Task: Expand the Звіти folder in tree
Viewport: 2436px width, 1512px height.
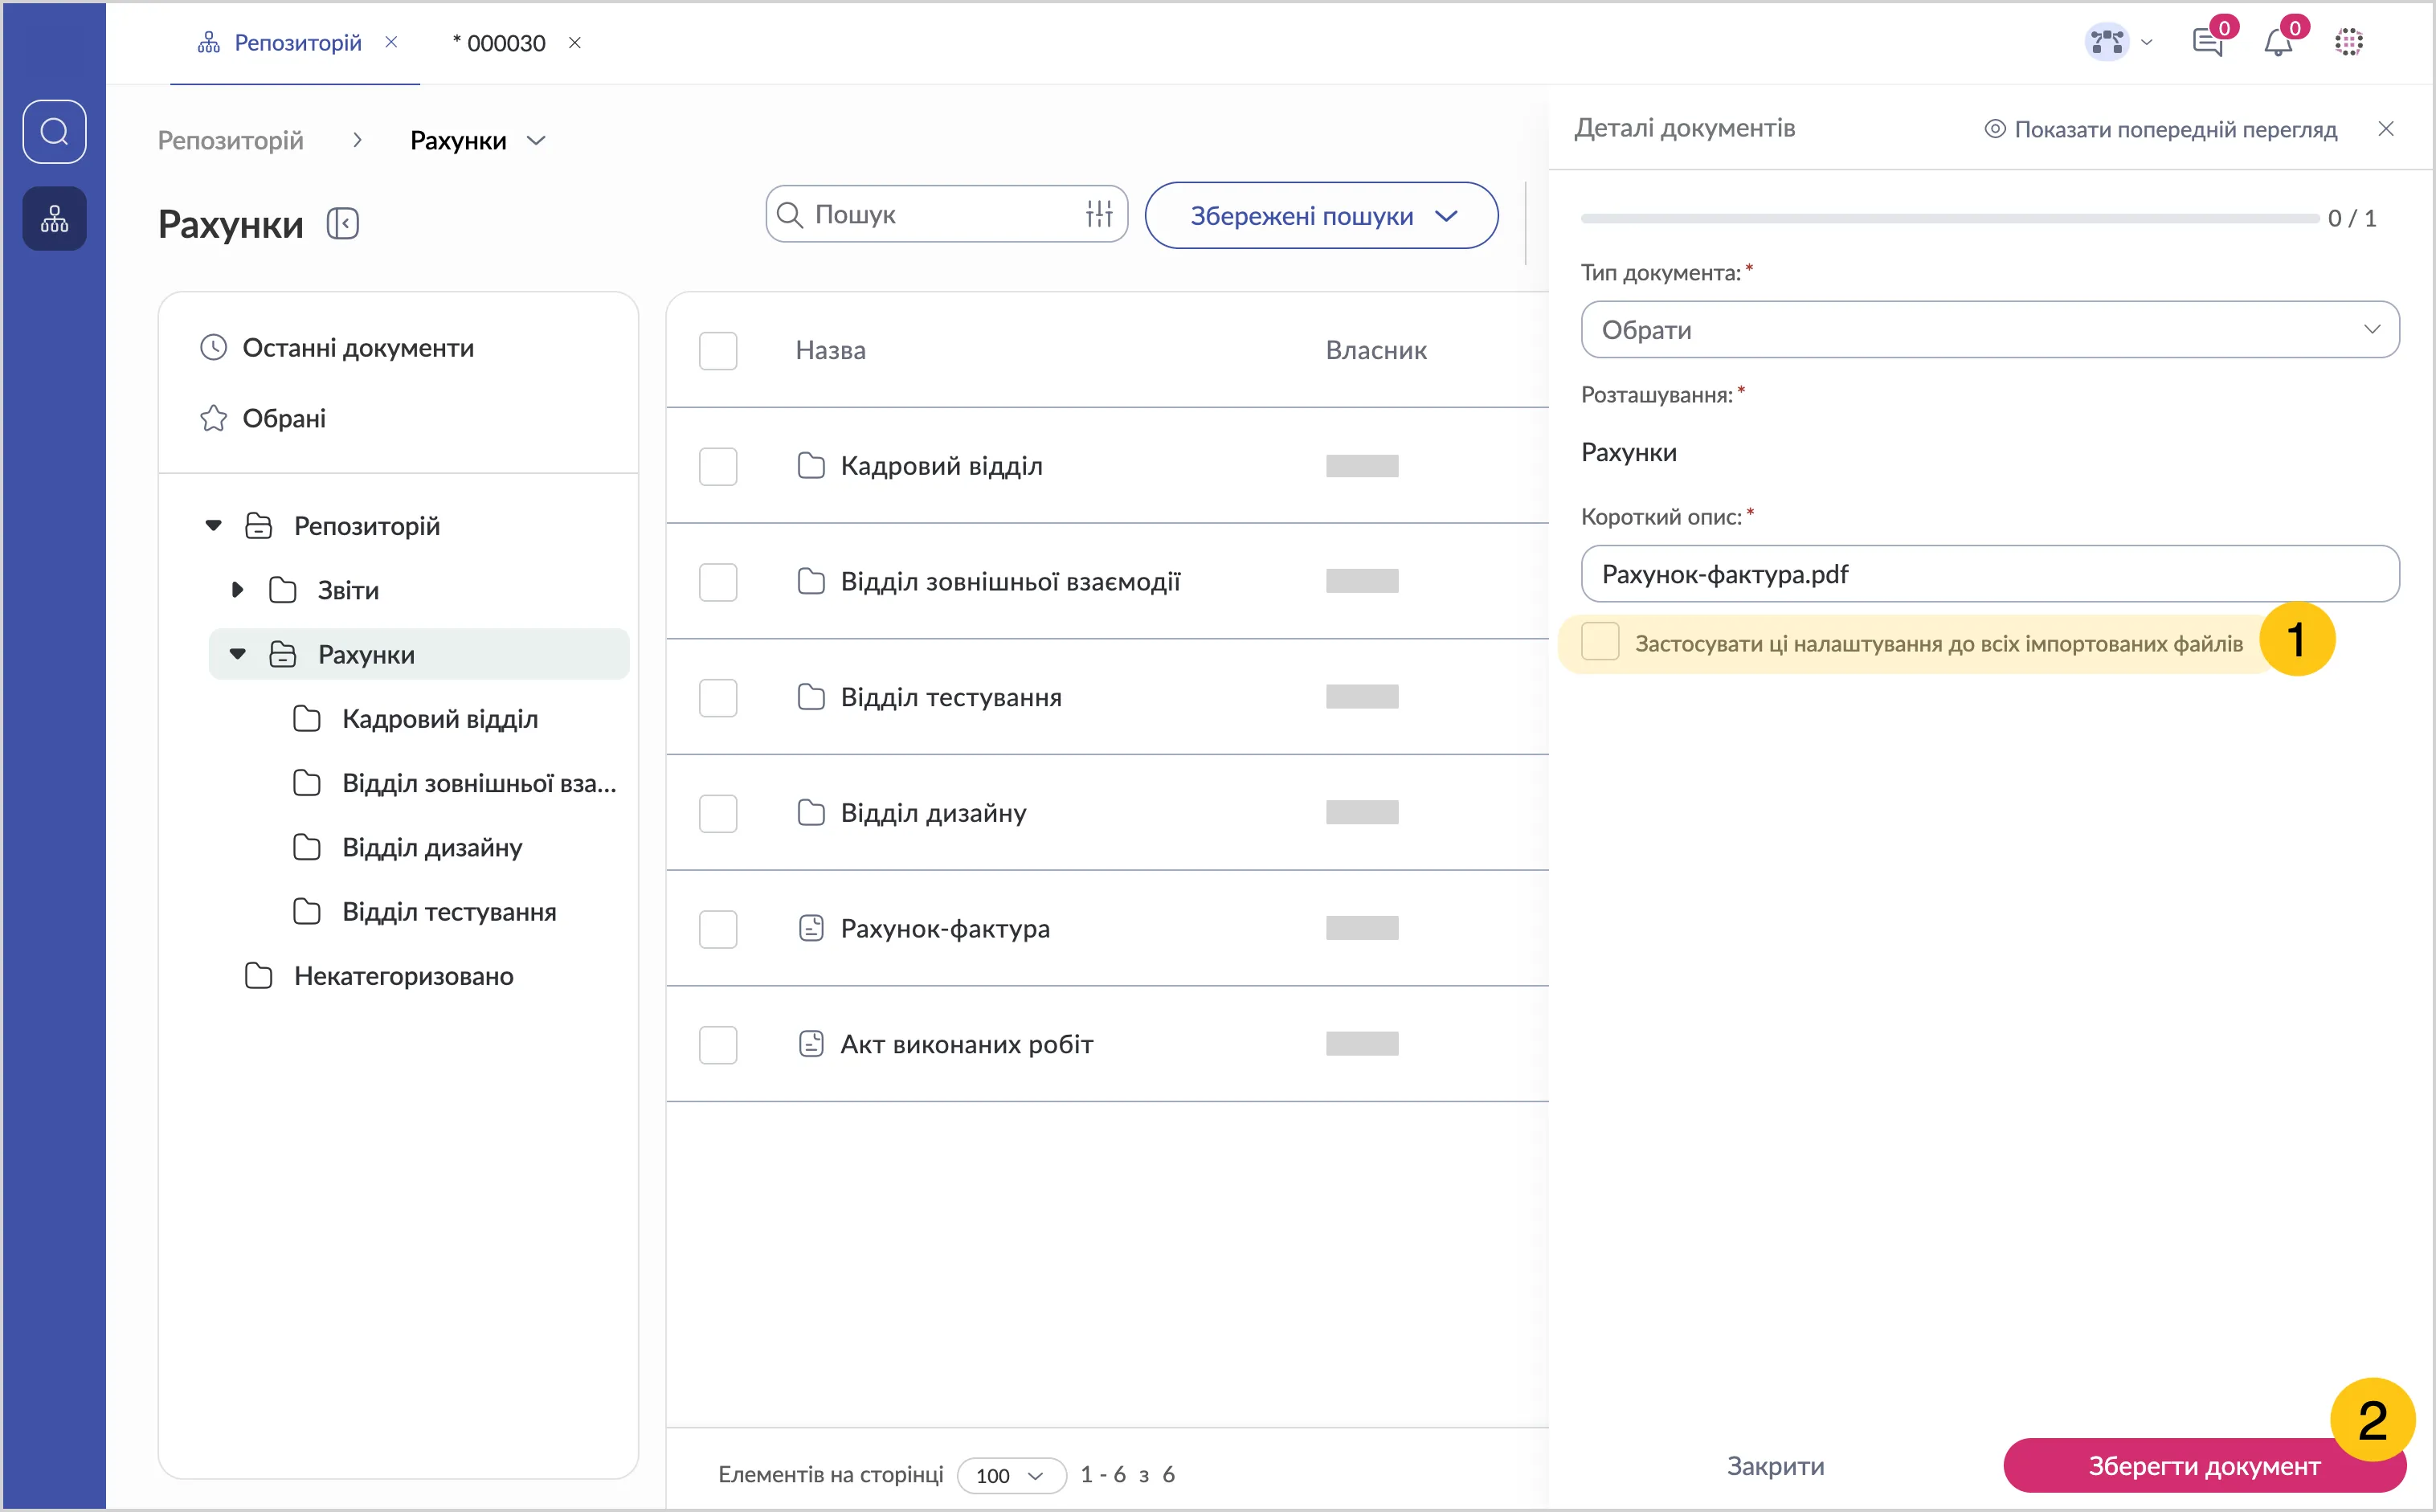Action: pyautogui.click(x=237, y=590)
